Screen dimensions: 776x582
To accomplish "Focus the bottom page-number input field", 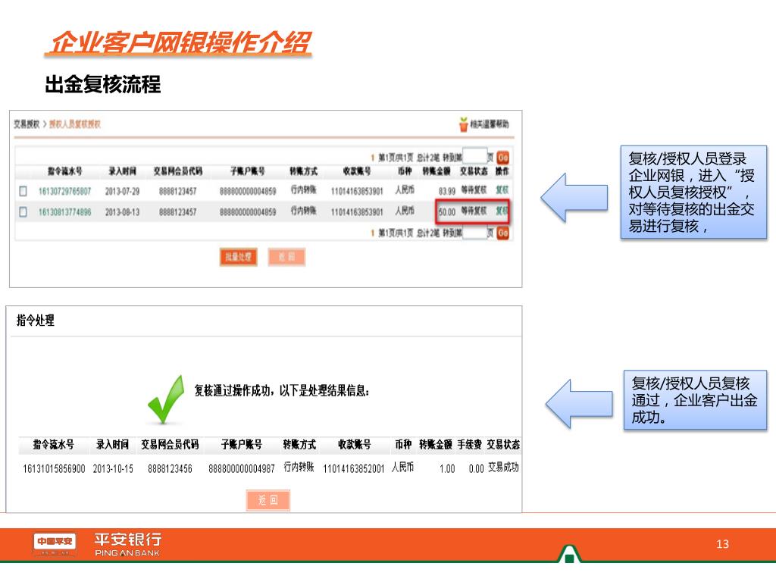I will (x=474, y=232).
